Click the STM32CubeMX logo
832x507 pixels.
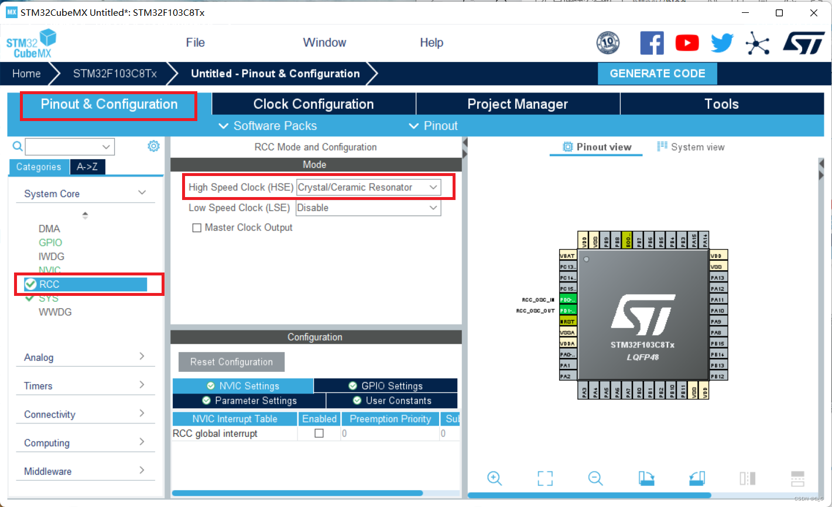coord(32,43)
